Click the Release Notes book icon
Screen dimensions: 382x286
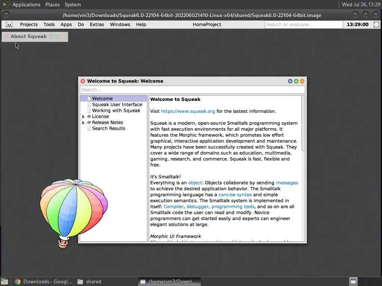[x=89, y=123]
